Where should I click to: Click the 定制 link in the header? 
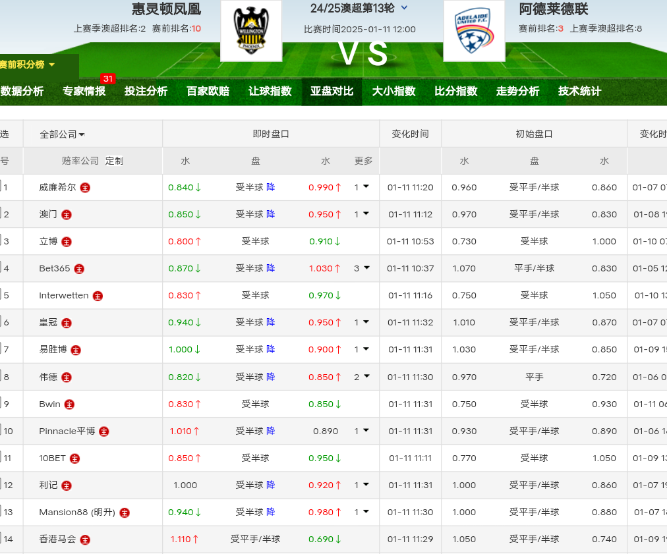(115, 161)
